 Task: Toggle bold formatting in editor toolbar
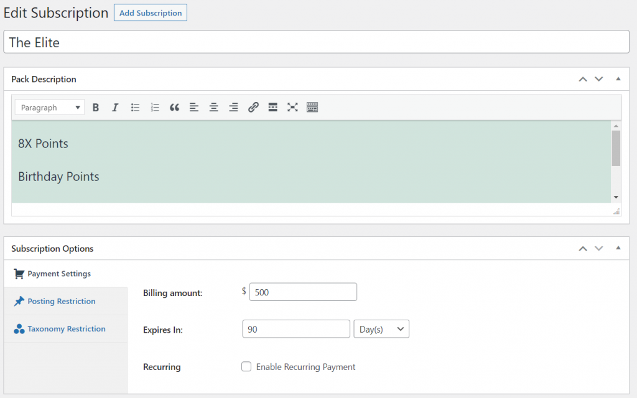[x=96, y=108]
